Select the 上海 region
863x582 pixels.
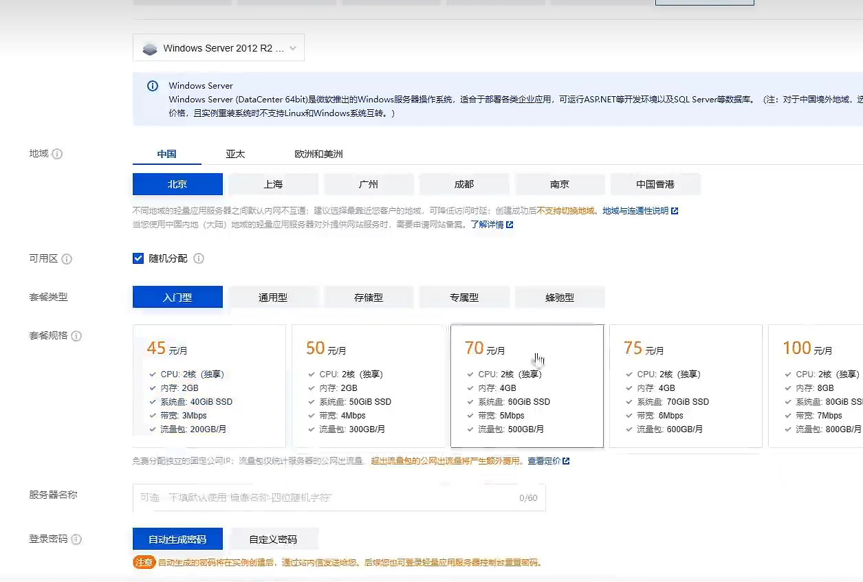[273, 184]
